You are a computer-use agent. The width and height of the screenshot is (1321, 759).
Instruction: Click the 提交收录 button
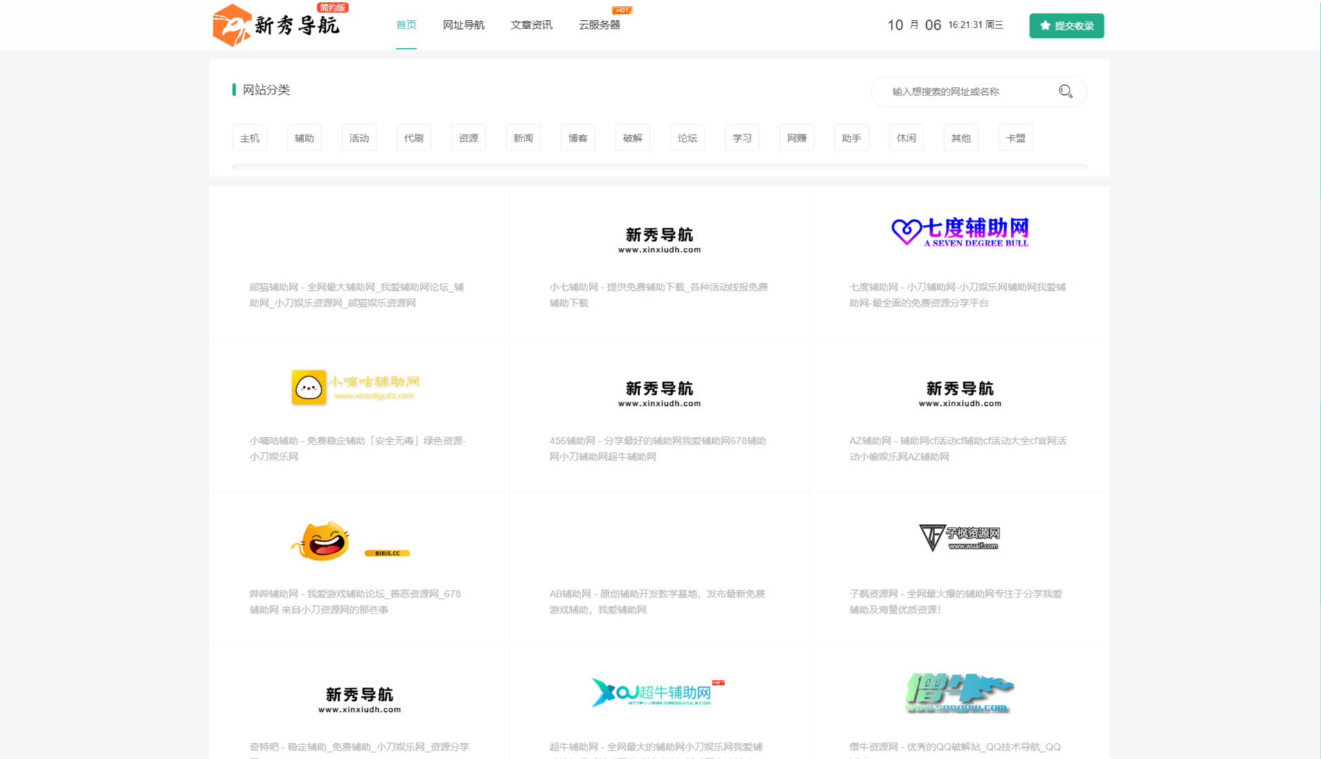(x=1066, y=26)
